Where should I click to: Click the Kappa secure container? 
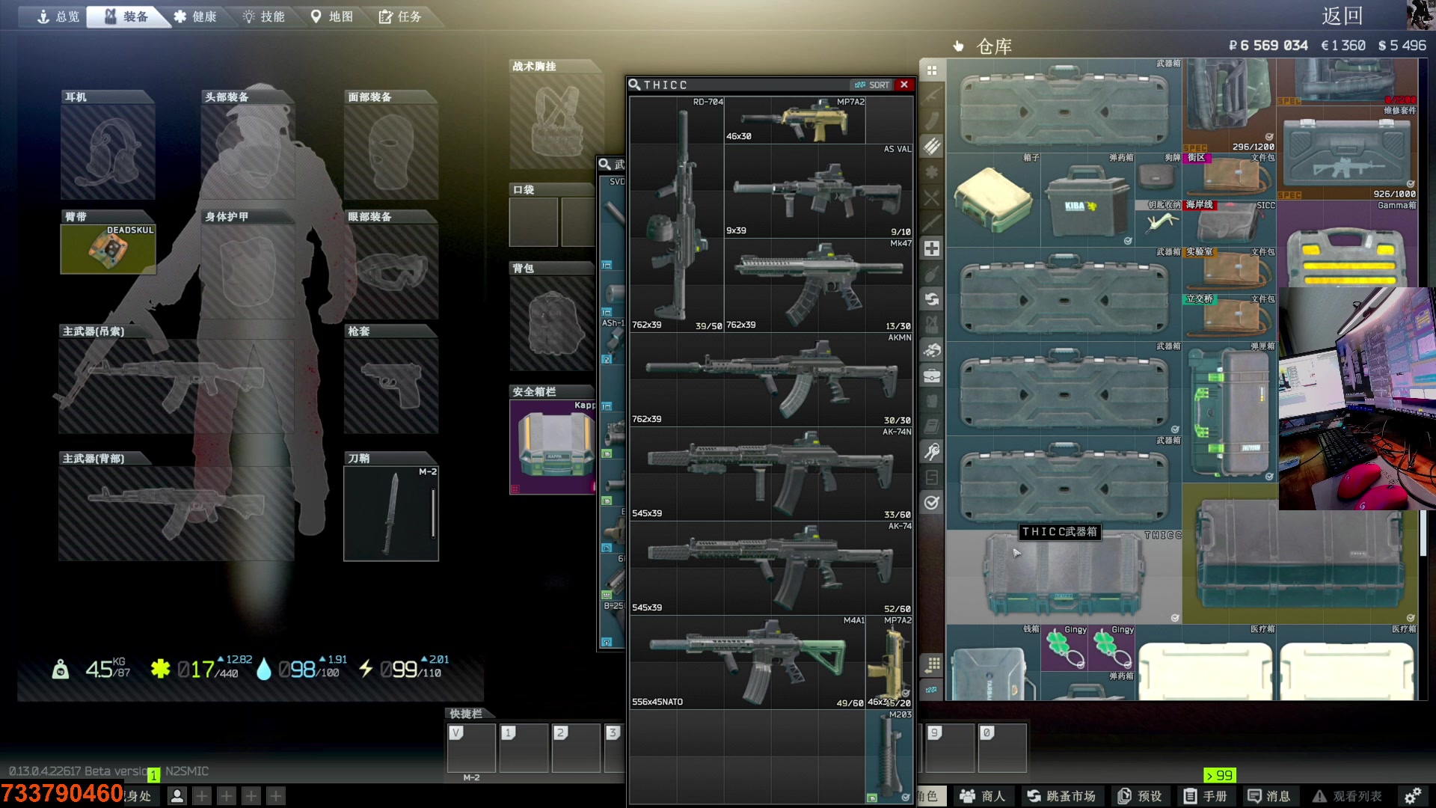[553, 447]
